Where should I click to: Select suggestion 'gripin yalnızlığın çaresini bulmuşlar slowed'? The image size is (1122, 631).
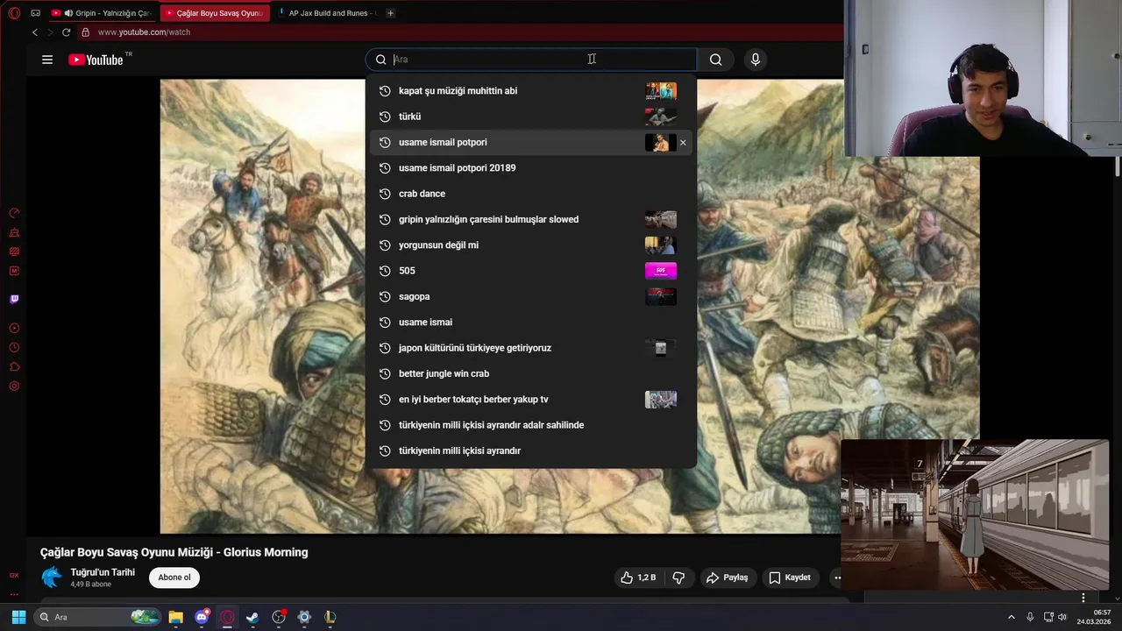531,219
